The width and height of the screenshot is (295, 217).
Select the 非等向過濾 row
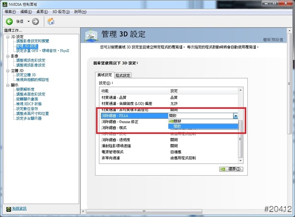(169, 158)
